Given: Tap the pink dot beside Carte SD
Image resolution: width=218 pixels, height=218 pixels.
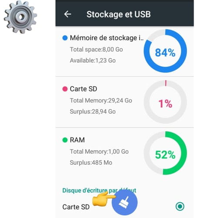Looking at the screenshot, I should point(65,89).
